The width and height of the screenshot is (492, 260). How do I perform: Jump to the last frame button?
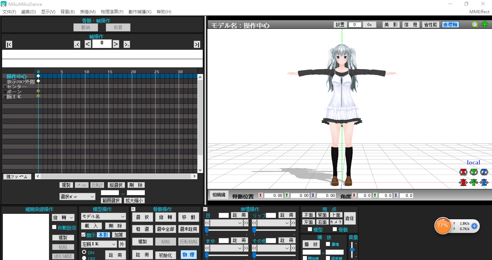197,44
